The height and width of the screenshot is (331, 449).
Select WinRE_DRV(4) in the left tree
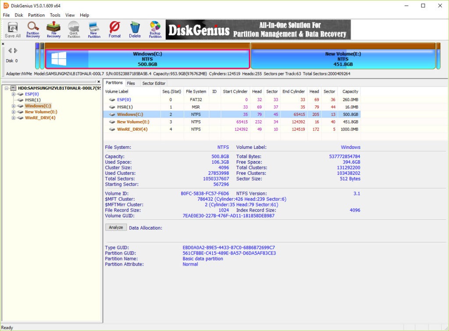(x=40, y=118)
